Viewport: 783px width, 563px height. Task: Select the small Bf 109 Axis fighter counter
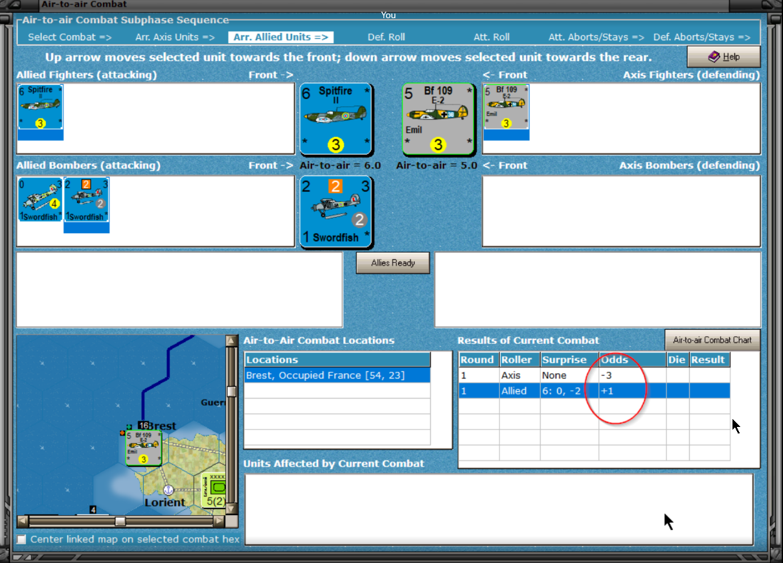[506, 107]
